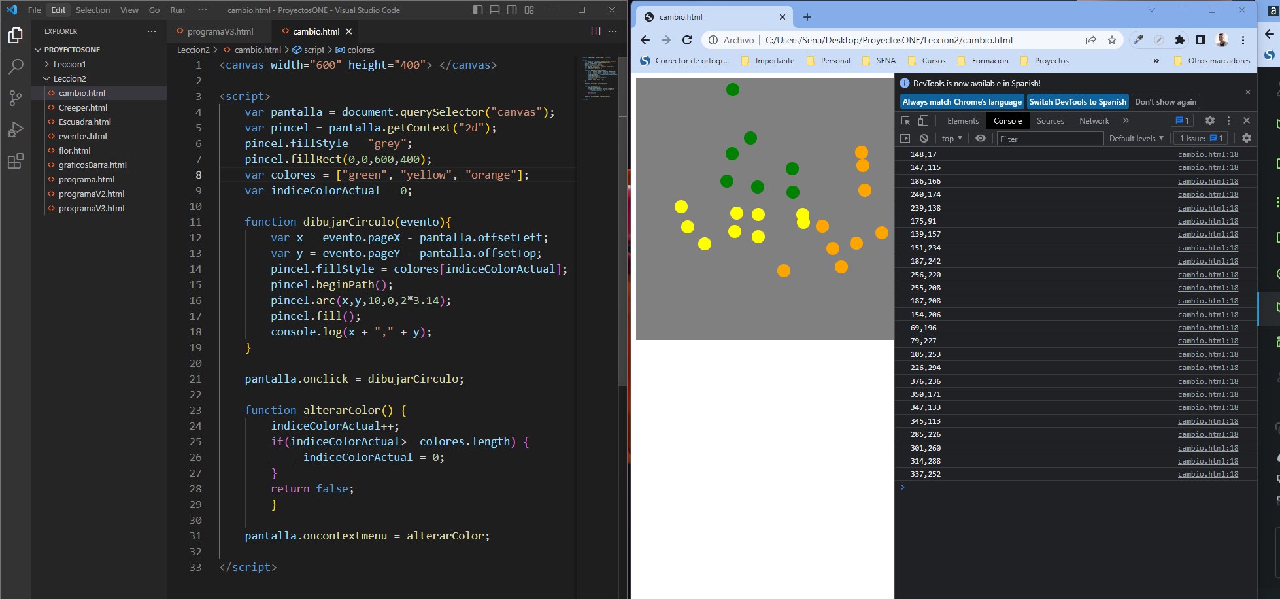This screenshot has width=1280, height=599.
Task: Open the Source Control view
Action: pos(16,98)
